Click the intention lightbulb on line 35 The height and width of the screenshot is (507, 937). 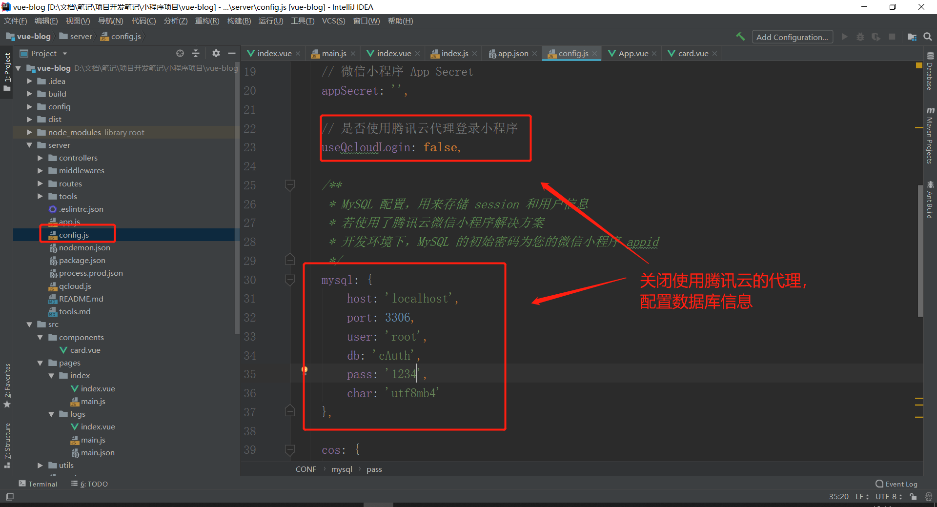pyautogui.click(x=305, y=370)
